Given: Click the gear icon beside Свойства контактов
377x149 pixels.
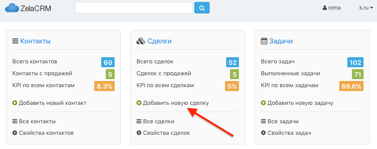Looking at the screenshot, I should tap(15, 133).
